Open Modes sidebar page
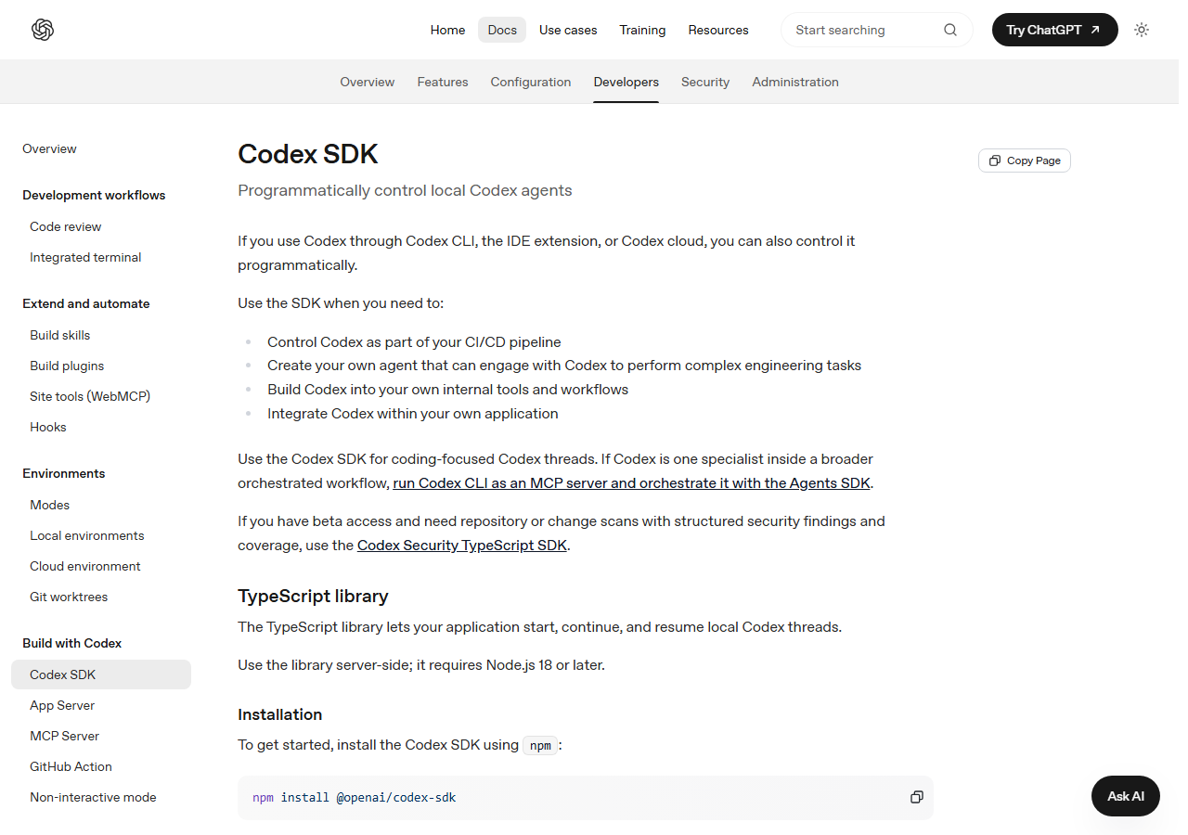Screen dimensions: 1188x835 pyautogui.click(x=50, y=505)
